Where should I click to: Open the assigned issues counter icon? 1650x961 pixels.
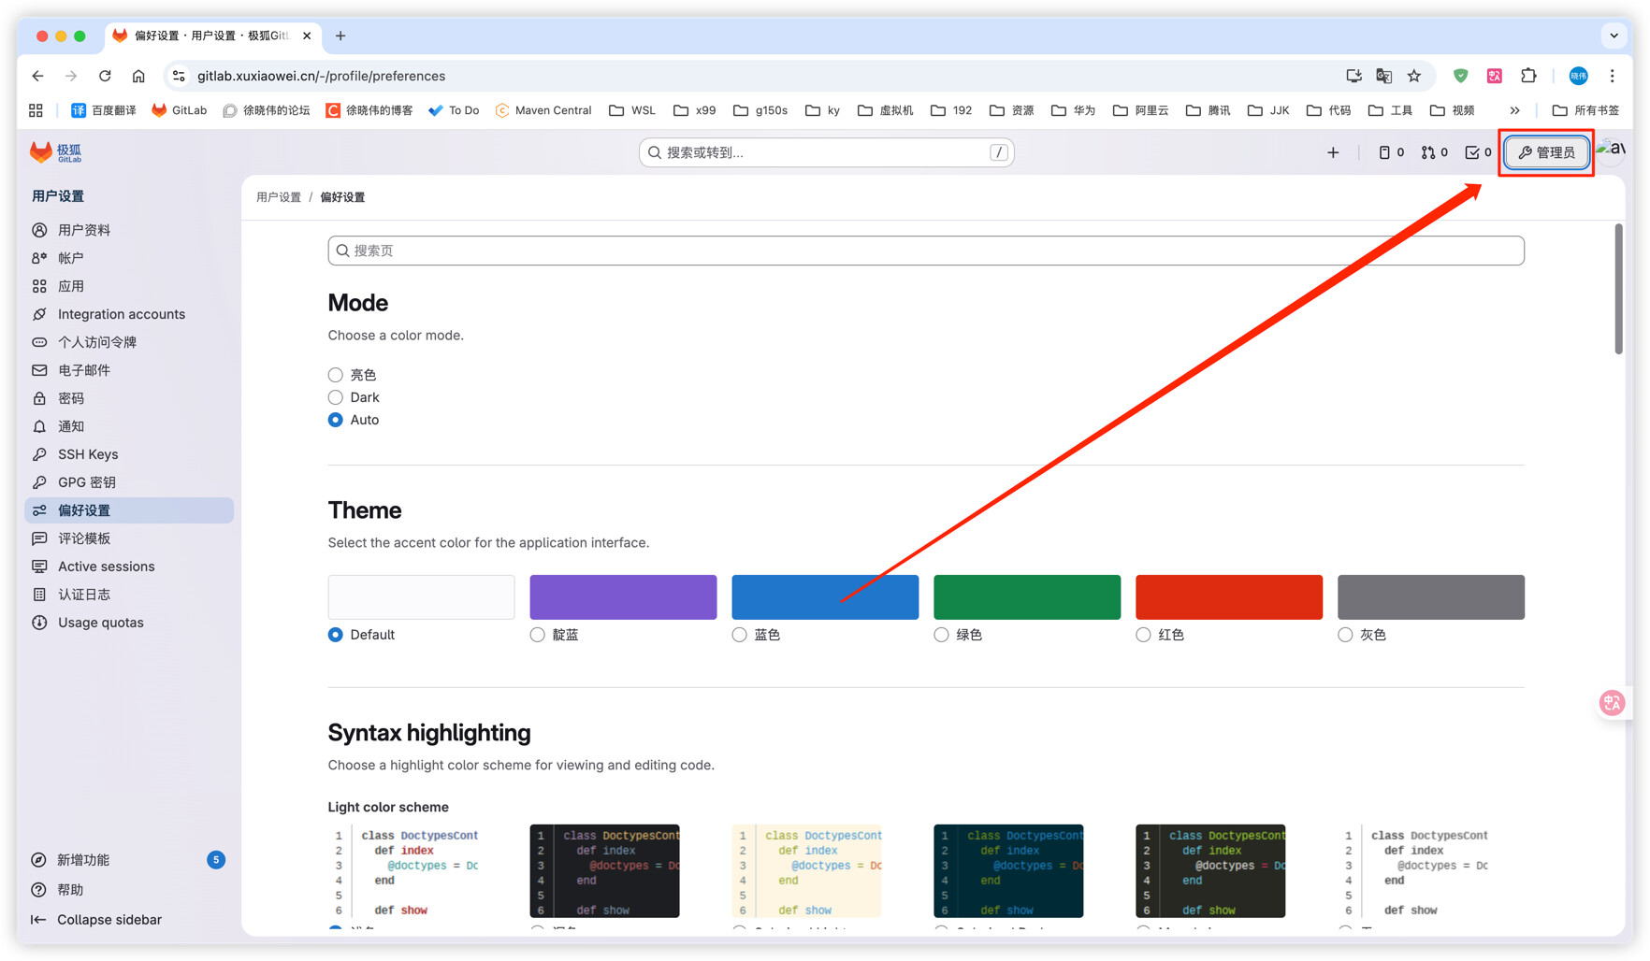(1391, 152)
